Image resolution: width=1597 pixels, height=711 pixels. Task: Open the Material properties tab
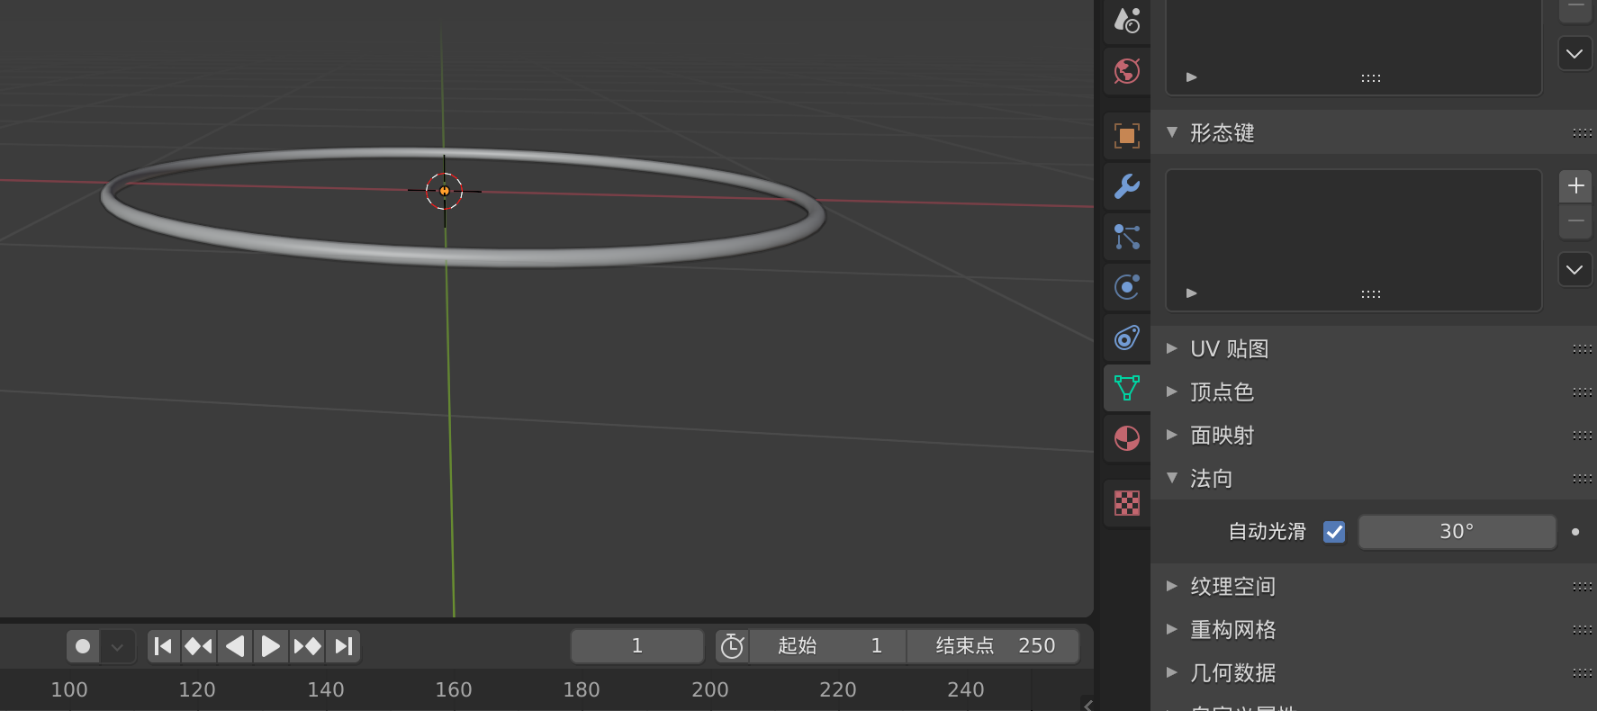pos(1127,438)
